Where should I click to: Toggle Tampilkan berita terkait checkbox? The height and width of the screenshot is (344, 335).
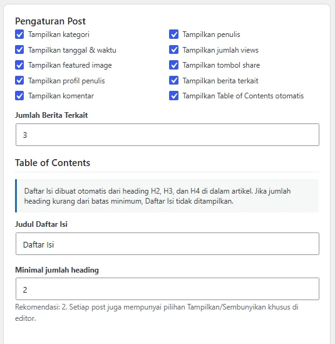coord(173,80)
